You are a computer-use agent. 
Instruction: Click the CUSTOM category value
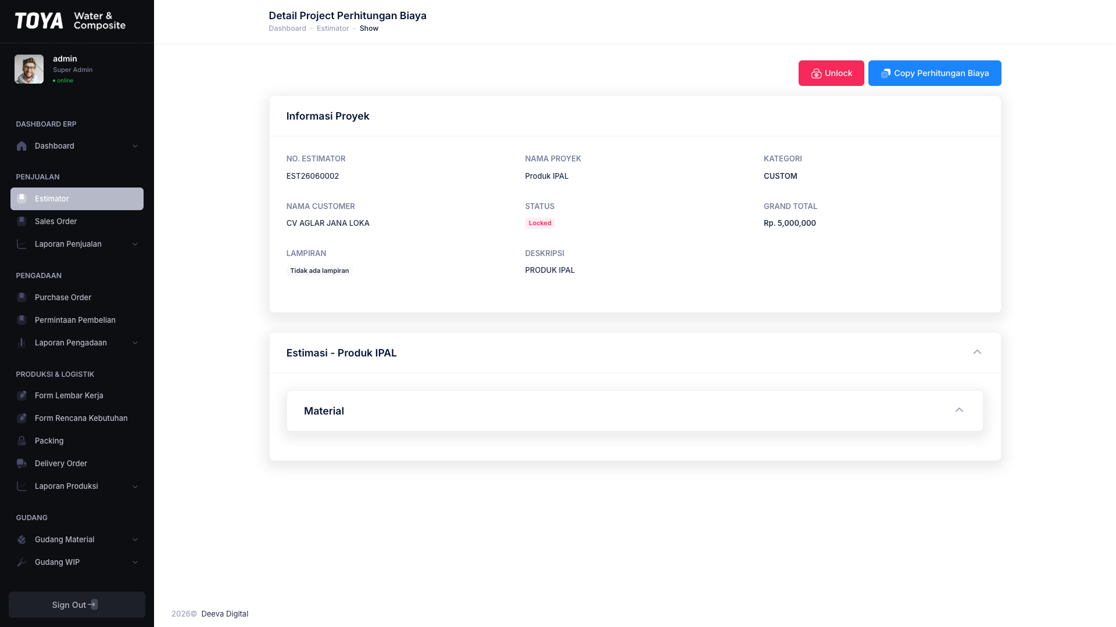781,176
